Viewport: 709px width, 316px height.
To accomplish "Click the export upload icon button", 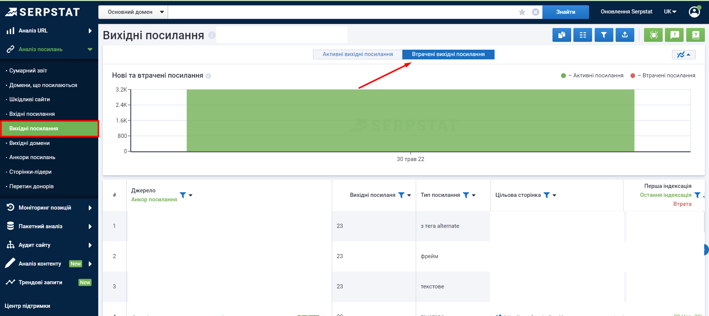I will click(625, 35).
